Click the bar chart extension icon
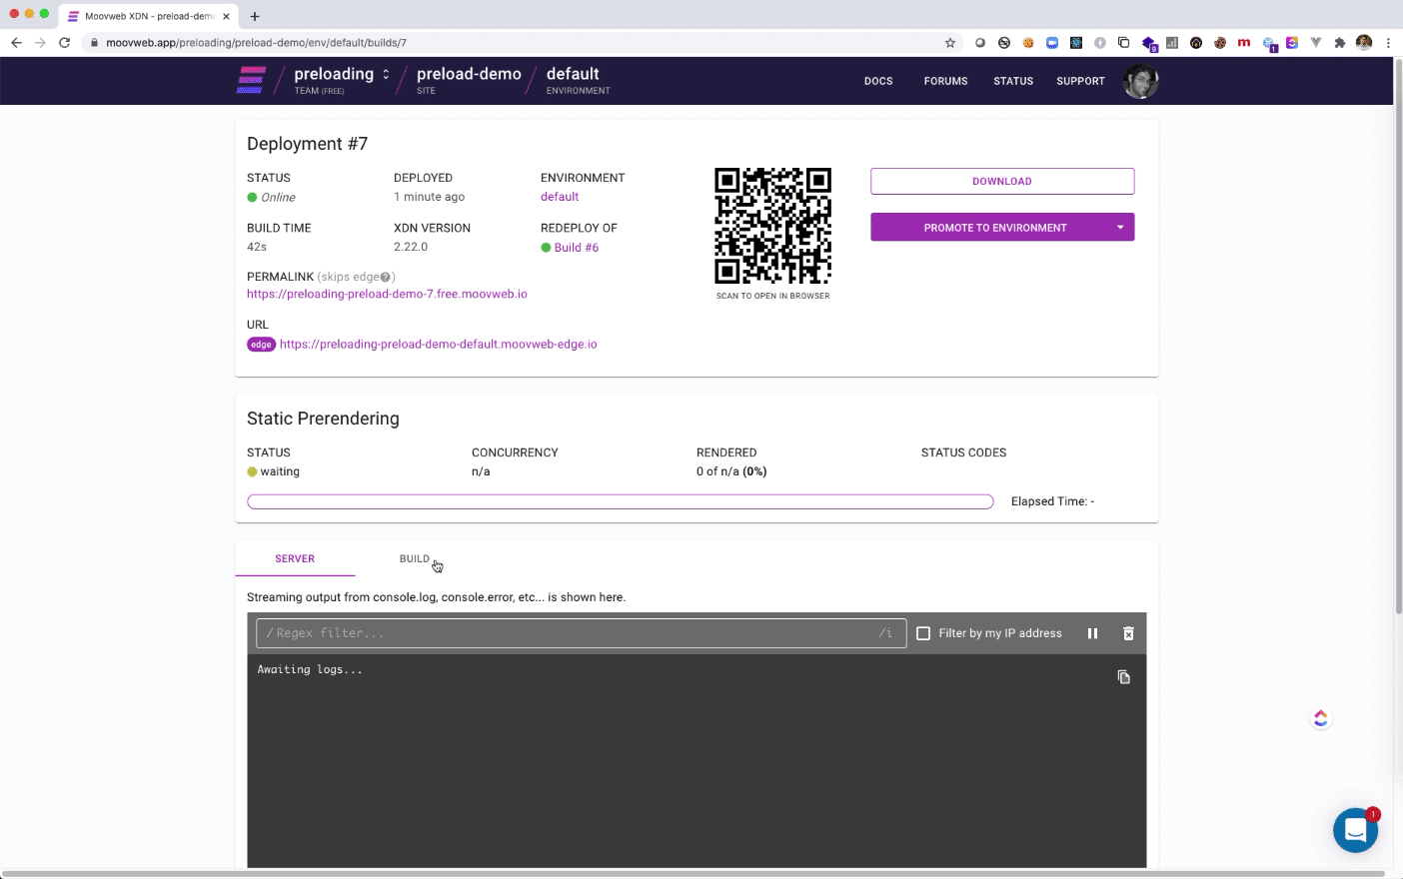The width and height of the screenshot is (1403, 879). coord(1172,43)
